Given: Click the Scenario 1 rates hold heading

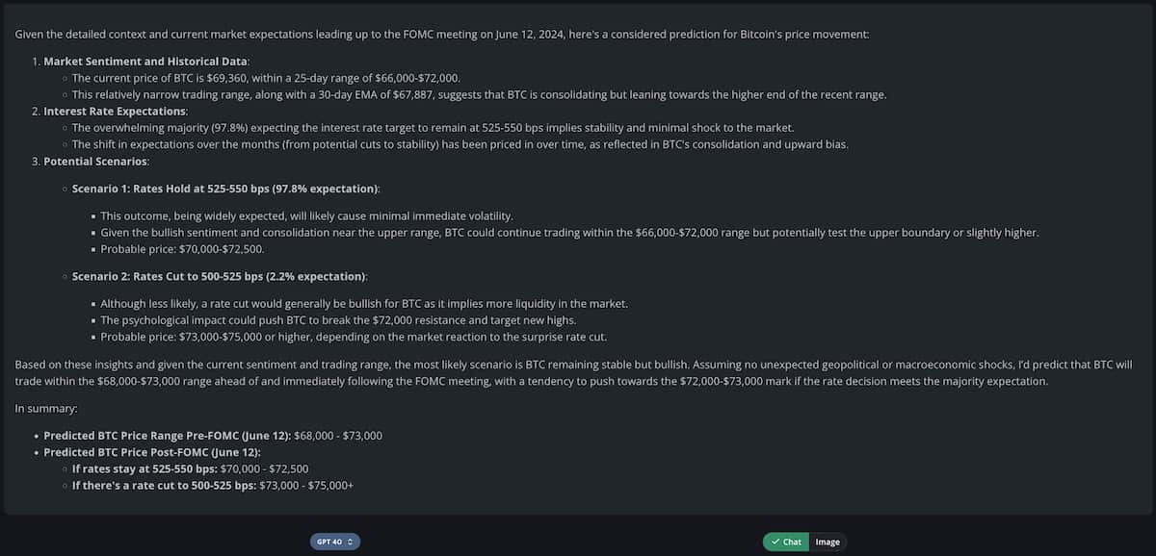Looking at the screenshot, I should 224,188.
